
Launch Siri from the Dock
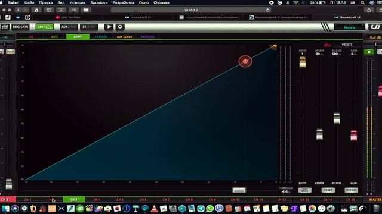click(x=14, y=209)
